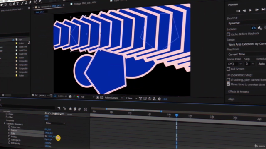Uncheck Move time to preview time
Screen dimensions: 266x149
(228, 84)
